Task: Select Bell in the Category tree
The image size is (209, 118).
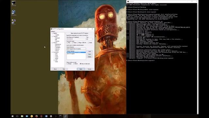Action: click(56, 40)
